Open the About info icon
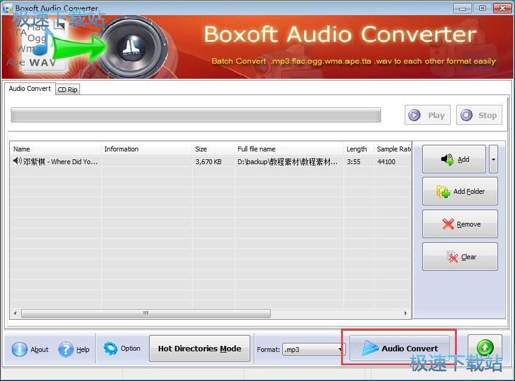The height and width of the screenshot is (381, 515). (x=20, y=350)
